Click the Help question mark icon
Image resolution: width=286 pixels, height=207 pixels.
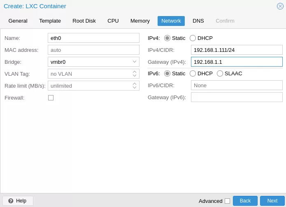pos(11,201)
